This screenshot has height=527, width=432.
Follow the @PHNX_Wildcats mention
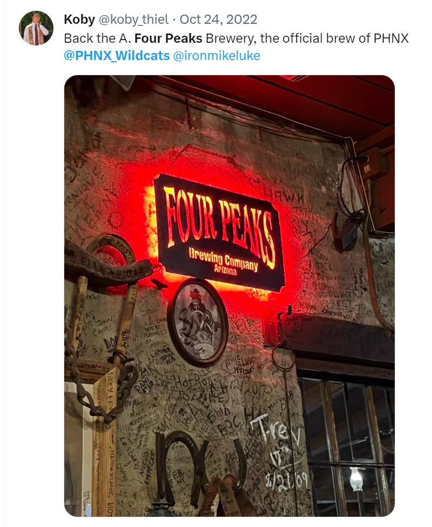tap(117, 55)
